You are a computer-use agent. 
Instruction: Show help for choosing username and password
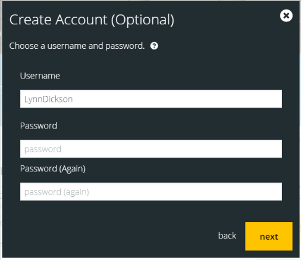click(x=154, y=46)
